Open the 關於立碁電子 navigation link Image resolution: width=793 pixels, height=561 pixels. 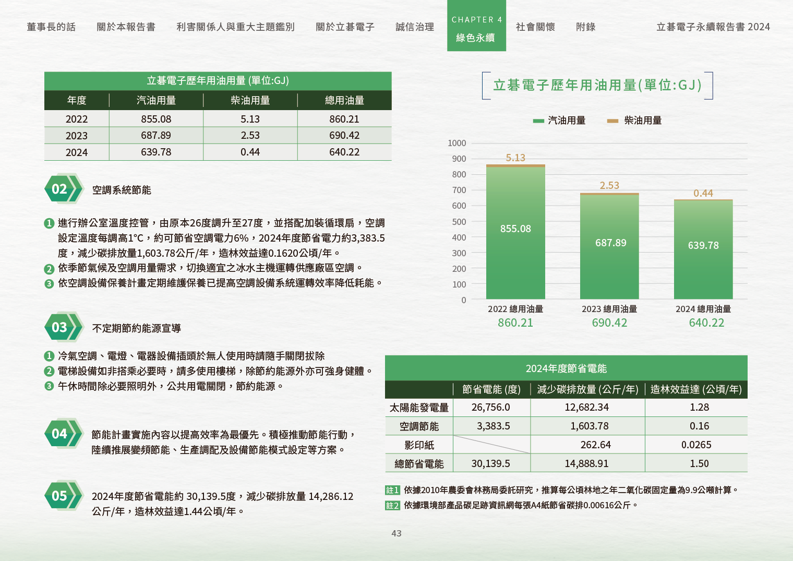[x=345, y=27]
